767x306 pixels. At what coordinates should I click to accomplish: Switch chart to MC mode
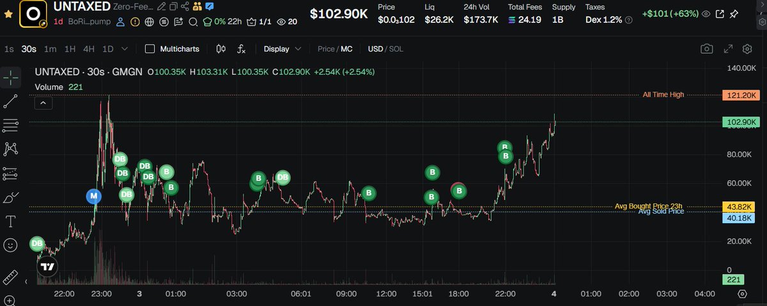pos(346,49)
